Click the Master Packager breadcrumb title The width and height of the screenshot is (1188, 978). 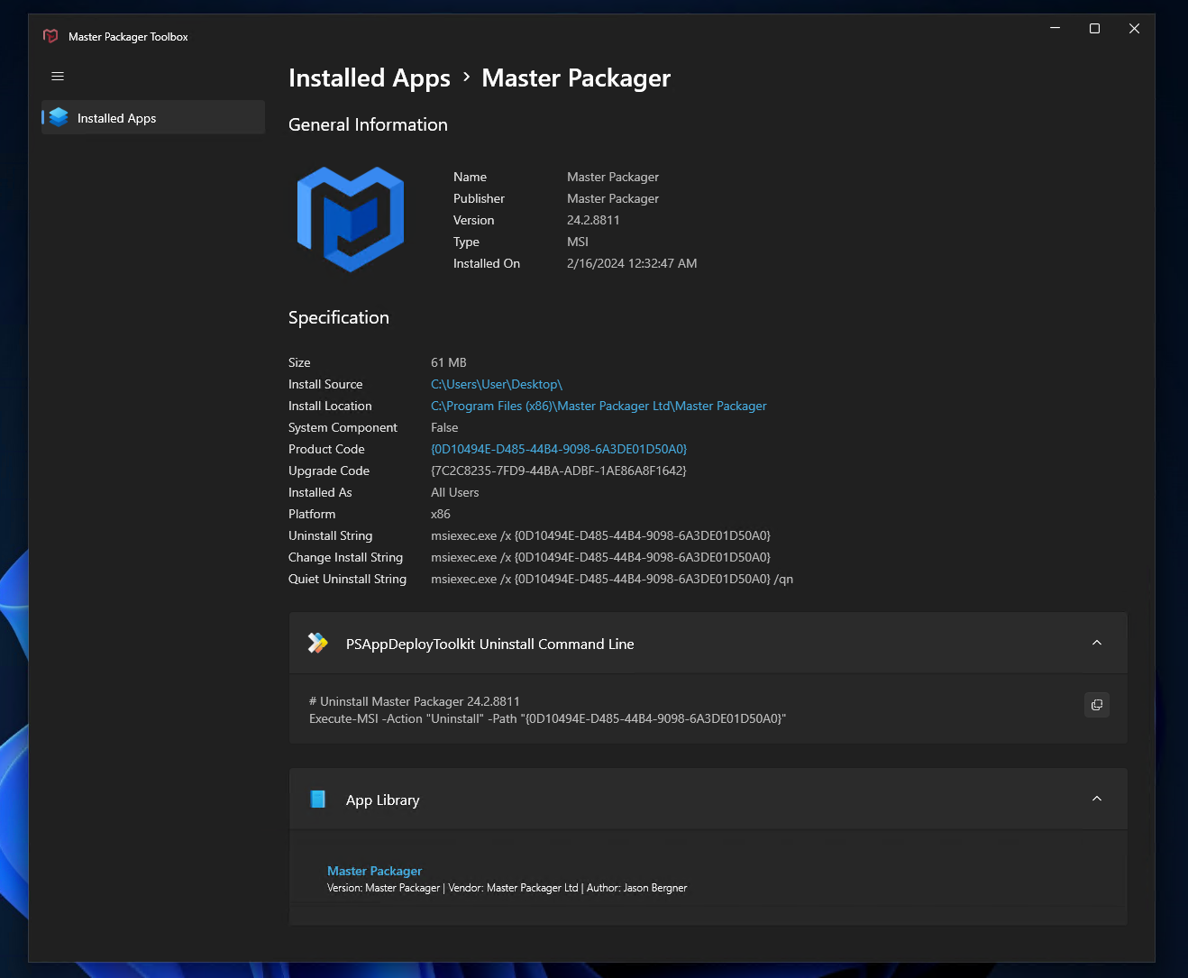pos(576,78)
